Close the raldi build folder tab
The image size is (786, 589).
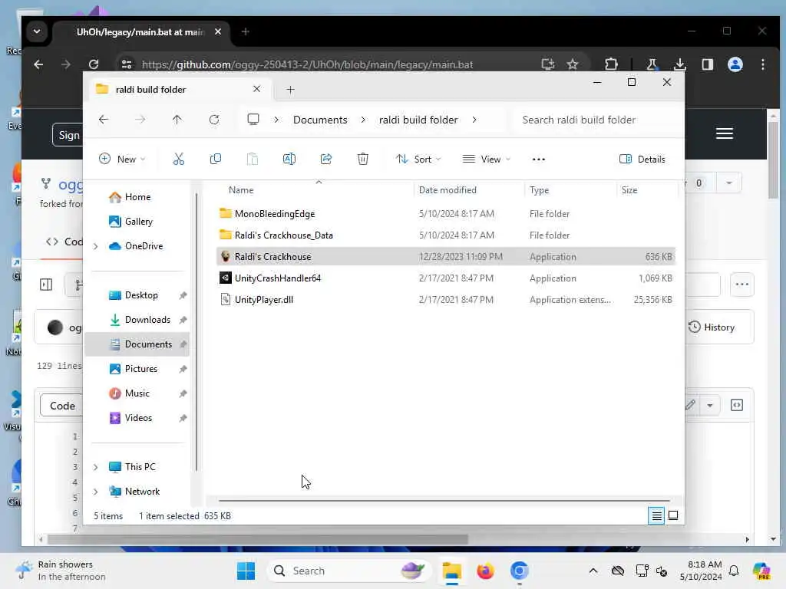point(256,89)
